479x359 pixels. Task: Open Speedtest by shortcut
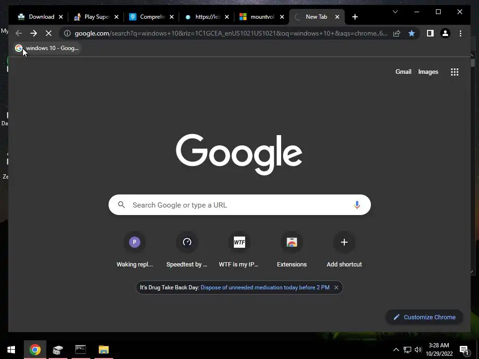187,250
